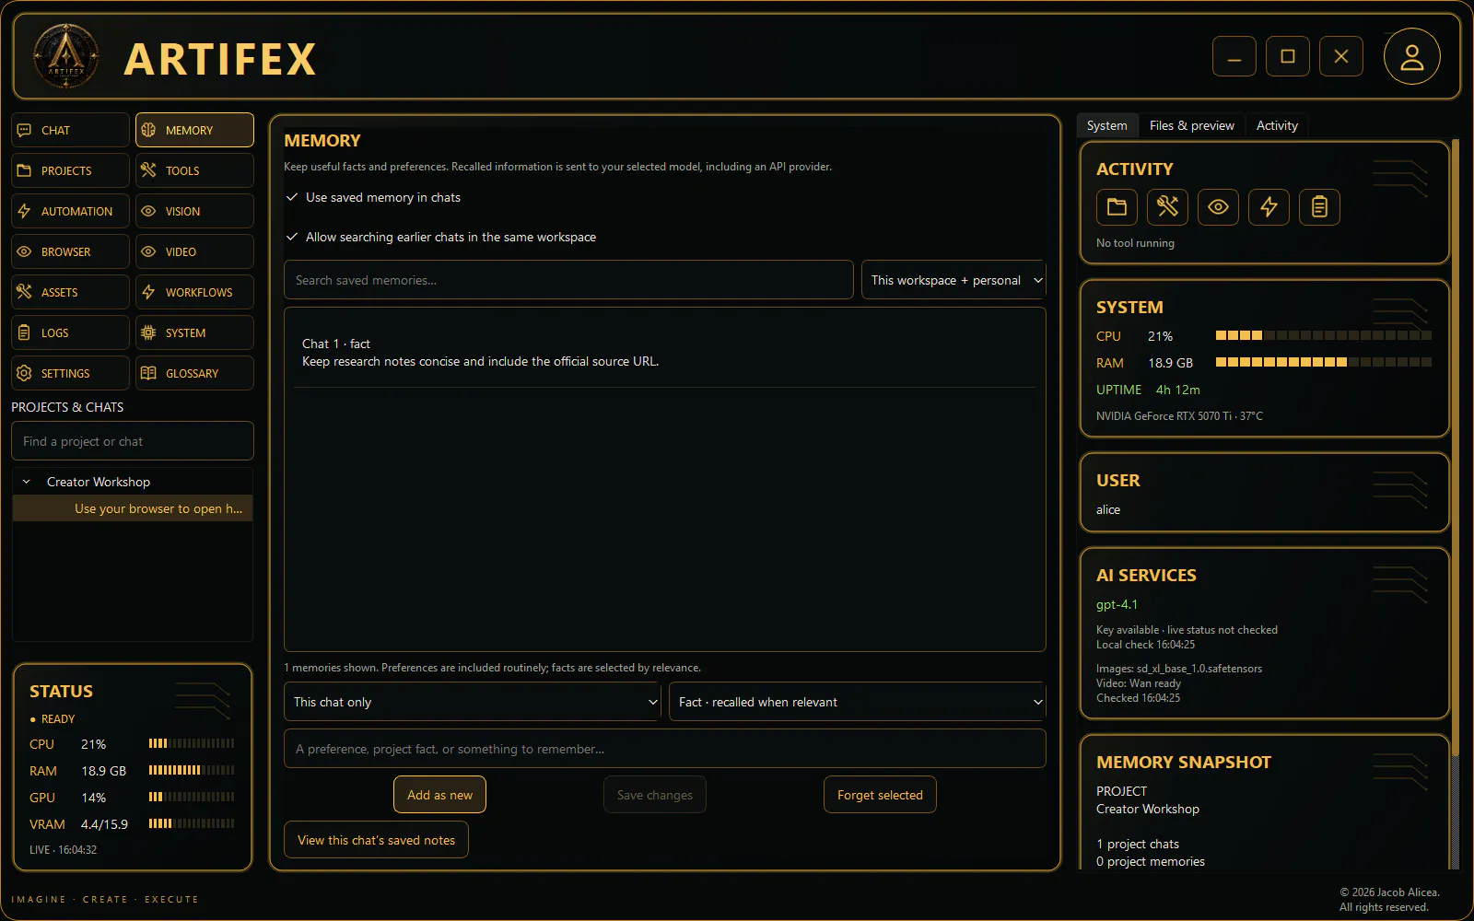Toggle Allow searching earlier chats in workspace
The height and width of the screenshot is (921, 1474).
pos(440,237)
